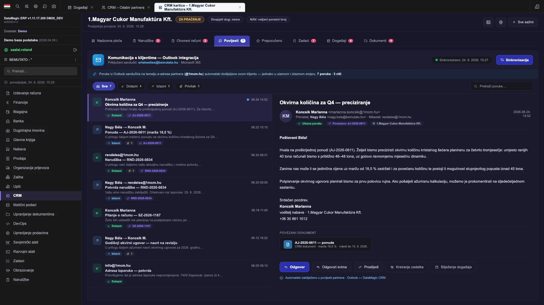Open Dugotrajna imovina in the sidebar
The image size is (544, 305).
40,130
